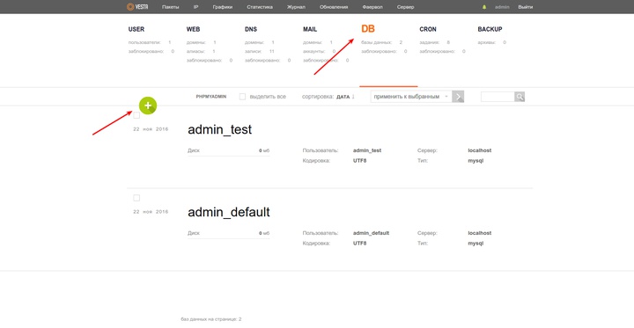634x328 pixels.
Task: Switch to the CRON tab
Action: pyautogui.click(x=428, y=30)
